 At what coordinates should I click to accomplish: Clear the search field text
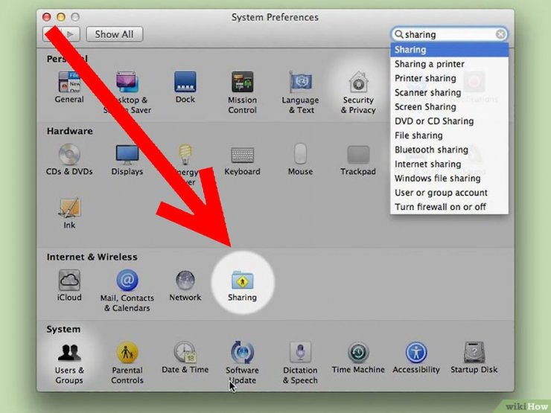(x=500, y=34)
